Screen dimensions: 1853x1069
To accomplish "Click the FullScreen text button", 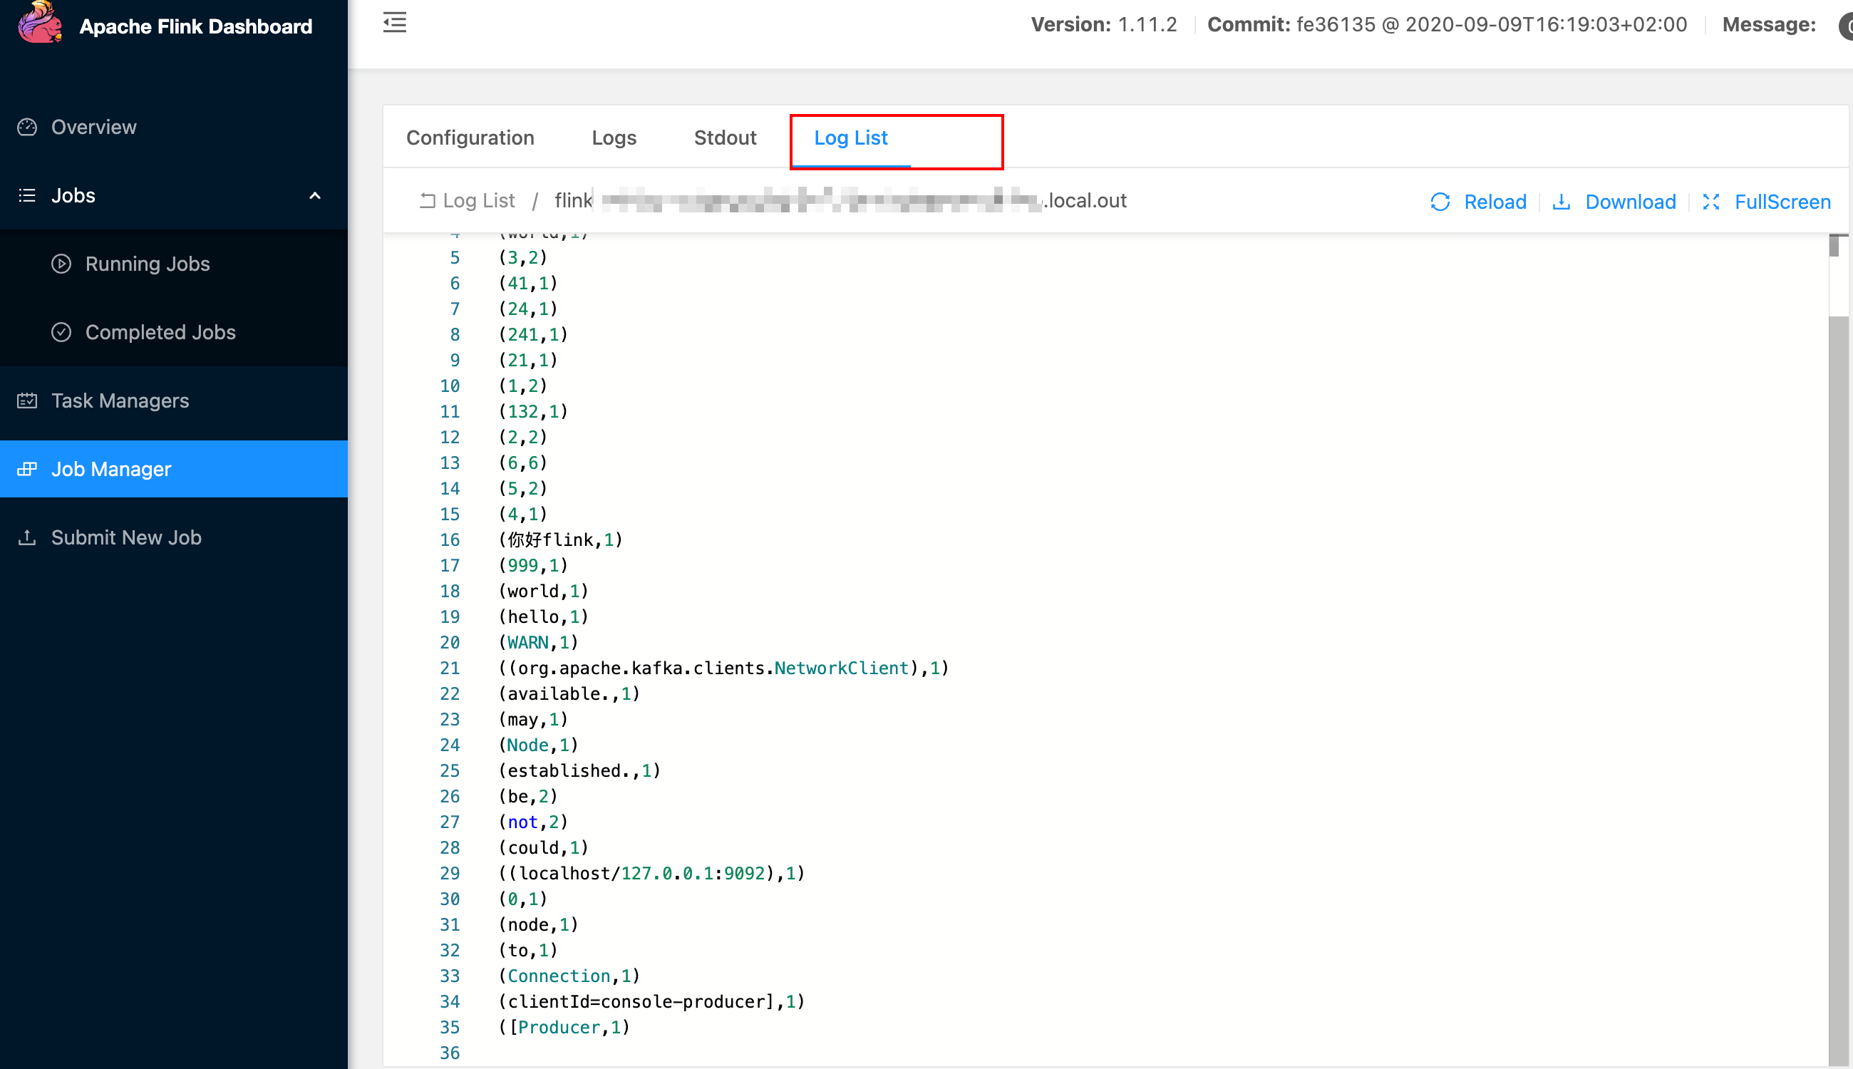I will [x=1782, y=202].
